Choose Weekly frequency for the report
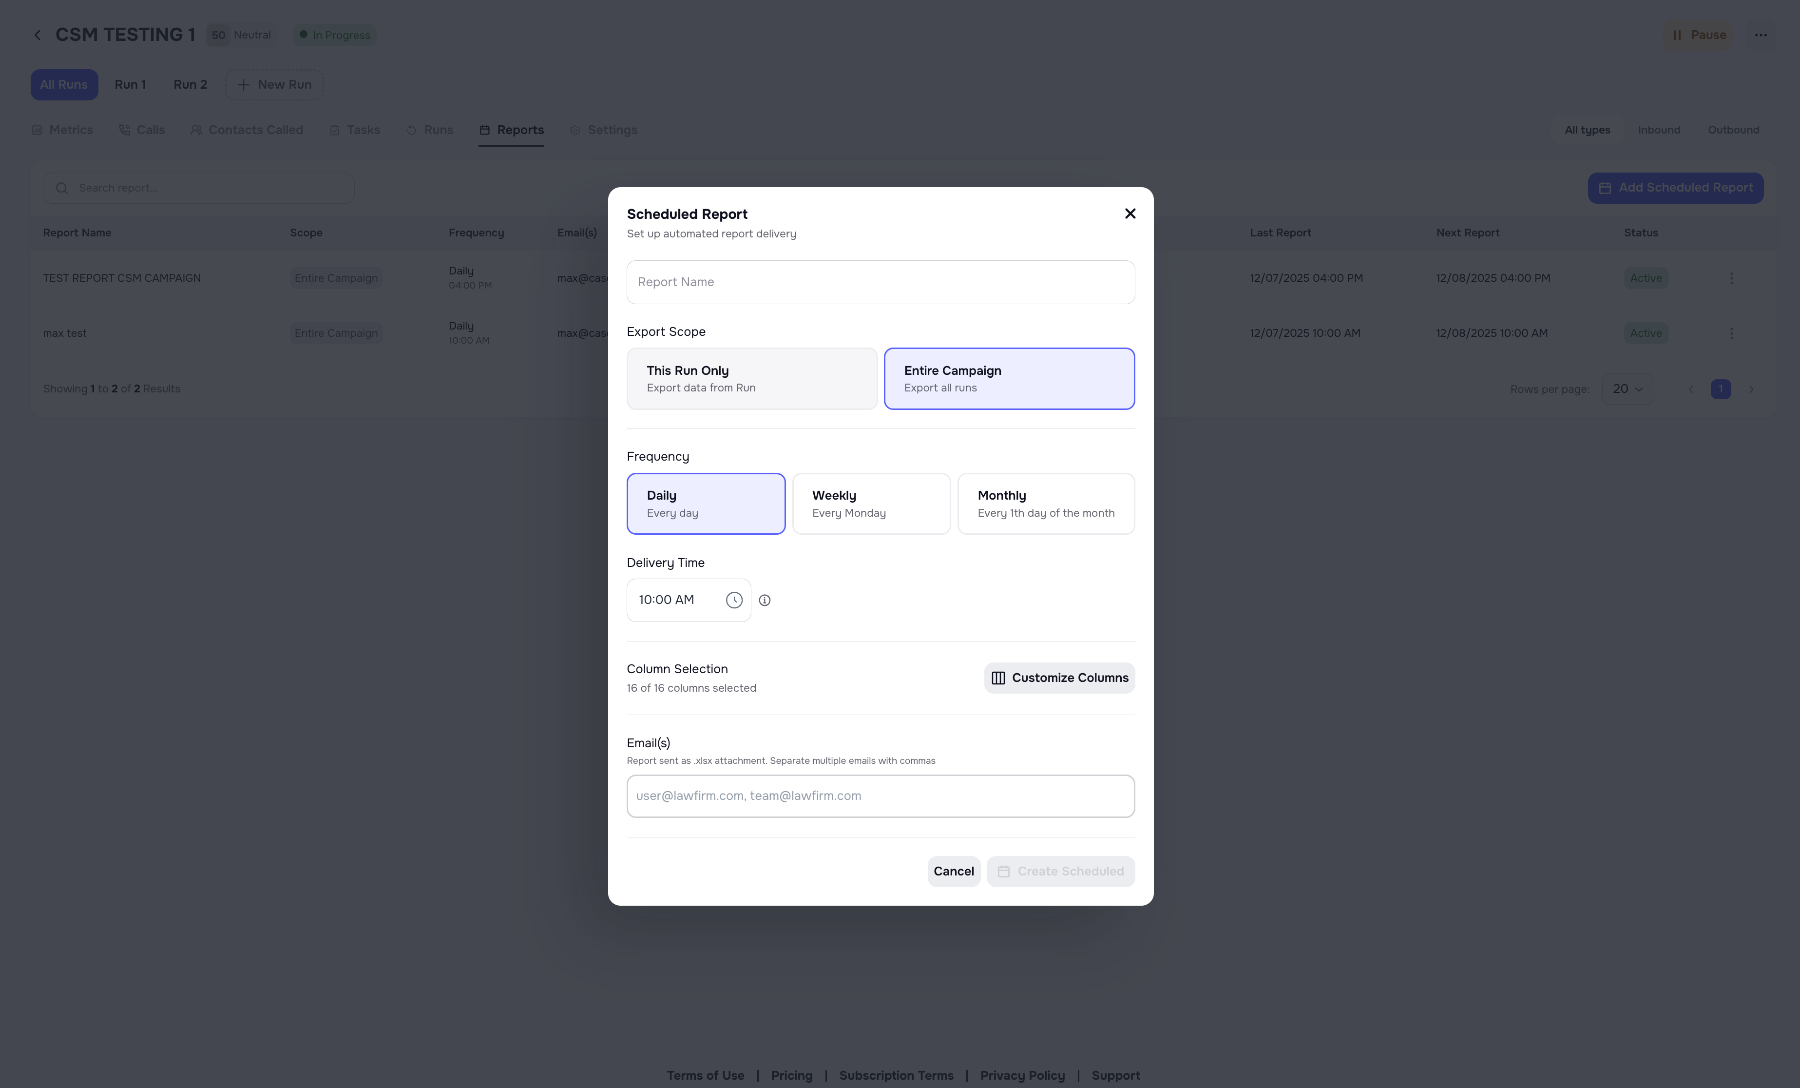This screenshot has height=1088, width=1800. tap(871, 504)
